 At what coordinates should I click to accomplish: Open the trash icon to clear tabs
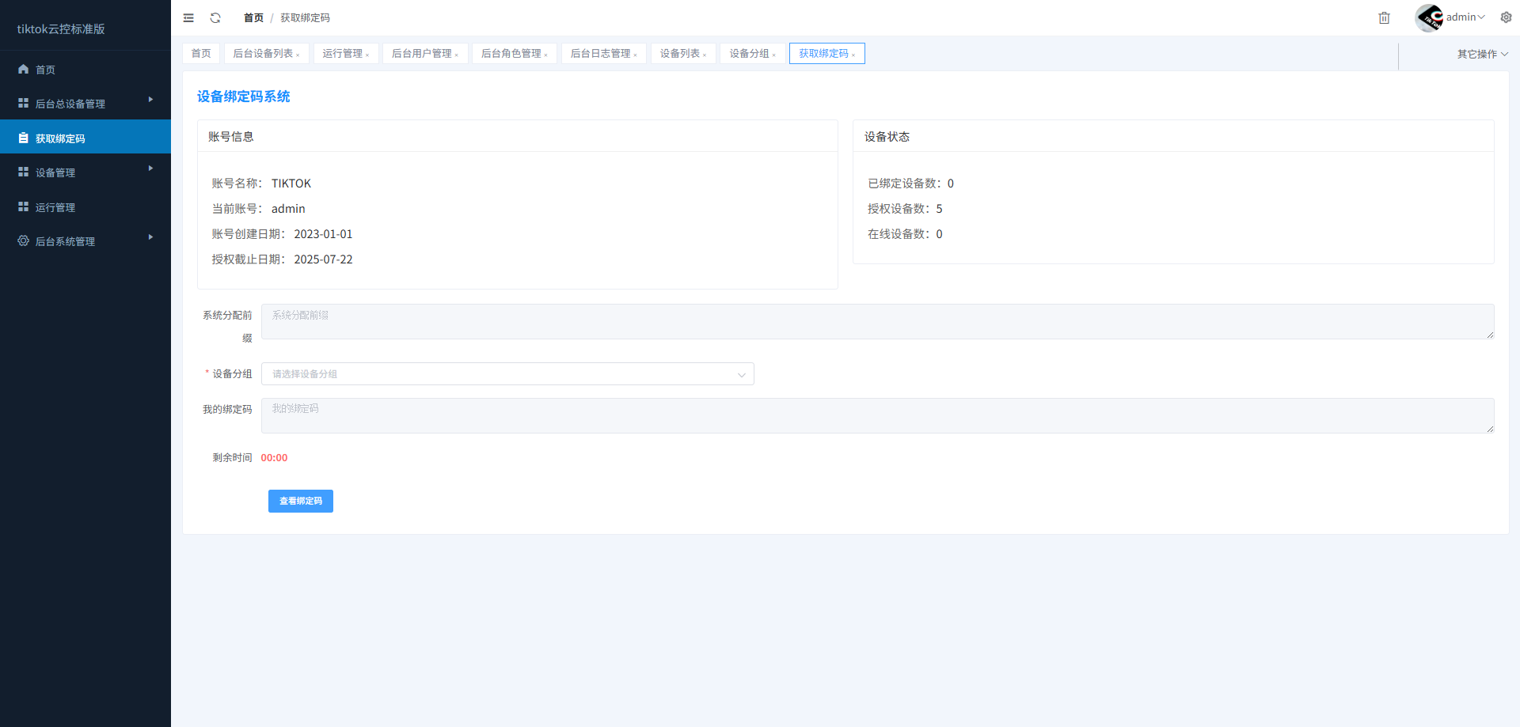[x=1384, y=17]
